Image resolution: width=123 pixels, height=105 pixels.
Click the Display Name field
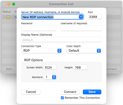[61, 40]
